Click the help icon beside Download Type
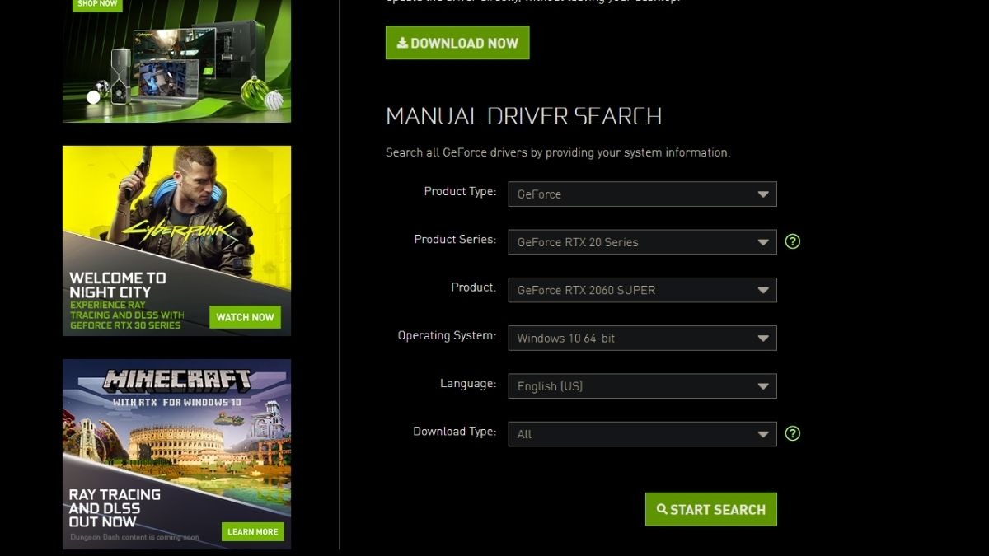 (x=793, y=433)
